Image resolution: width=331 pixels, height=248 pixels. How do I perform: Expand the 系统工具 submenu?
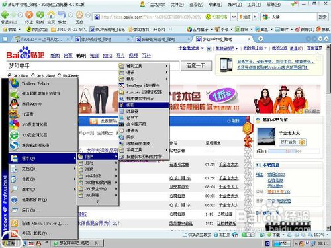pyautogui.click(x=144, y=150)
